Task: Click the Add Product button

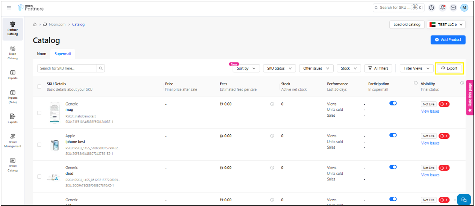Action: point(448,40)
